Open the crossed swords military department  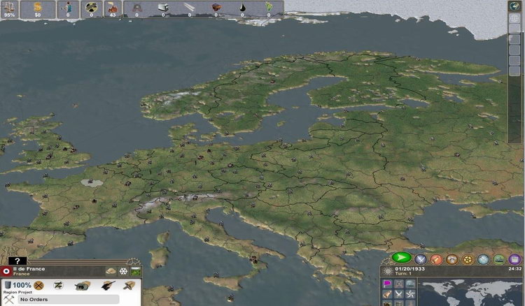[x=420, y=259]
